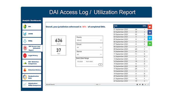Click the left date range slider handle
173x105 pixels.
(99, 64)
